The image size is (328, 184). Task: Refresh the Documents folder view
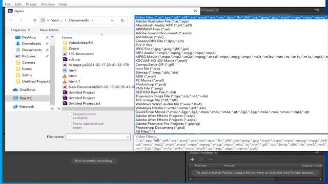[x=122, y=20]
